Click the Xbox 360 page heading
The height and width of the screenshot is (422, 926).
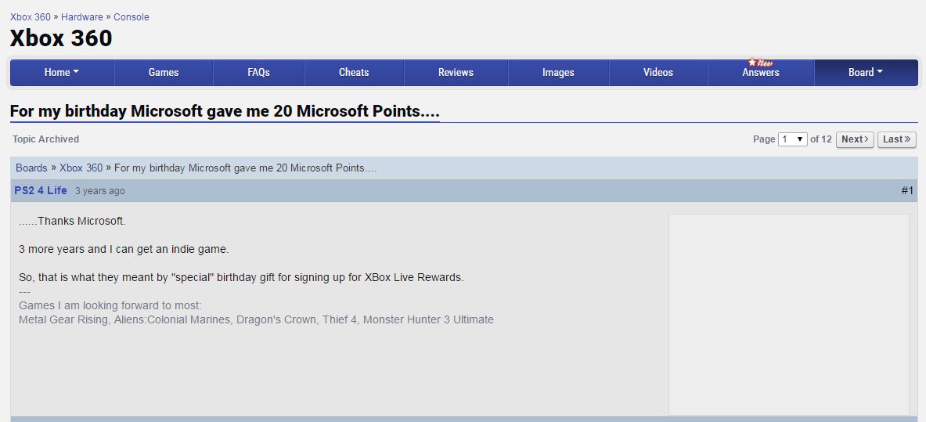click(61, 38)
